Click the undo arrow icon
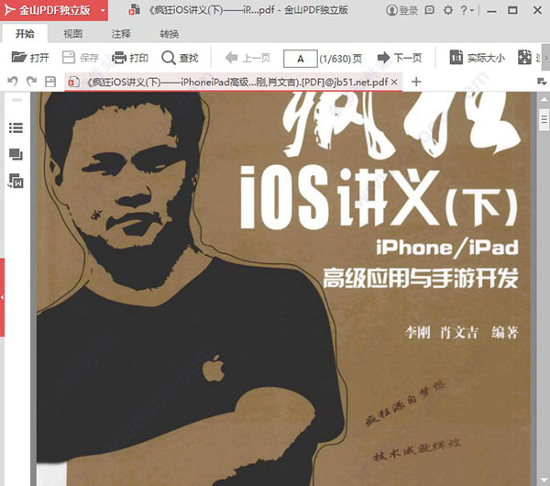This screenshot has width=550, height=486. coord(13,82)
